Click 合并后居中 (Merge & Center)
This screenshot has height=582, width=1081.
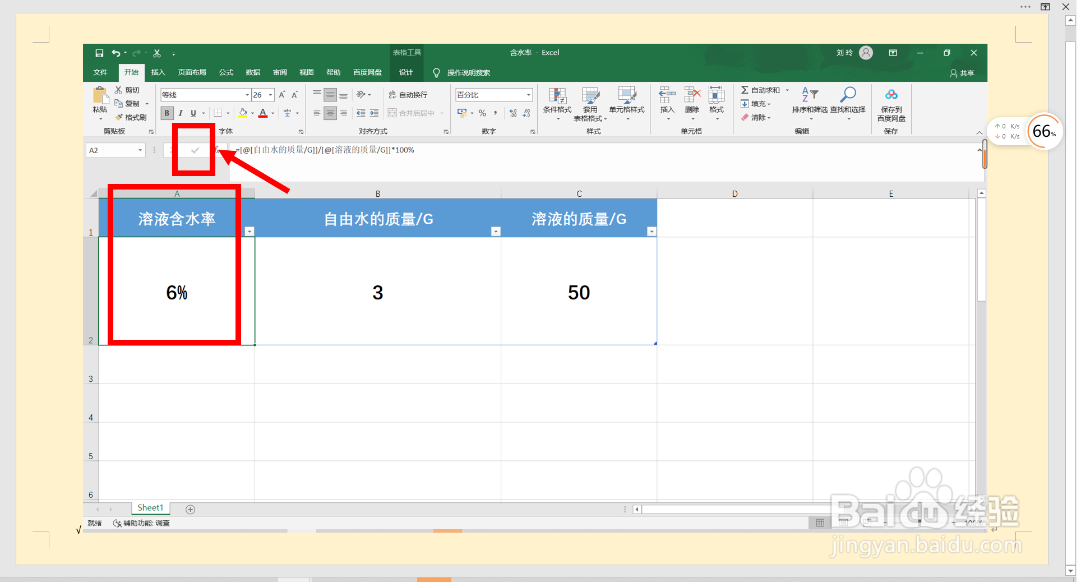tap(414, 113)
